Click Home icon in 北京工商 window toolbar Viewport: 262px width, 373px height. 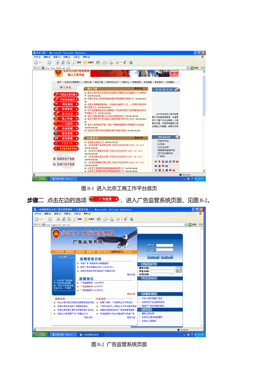(68, 63)
